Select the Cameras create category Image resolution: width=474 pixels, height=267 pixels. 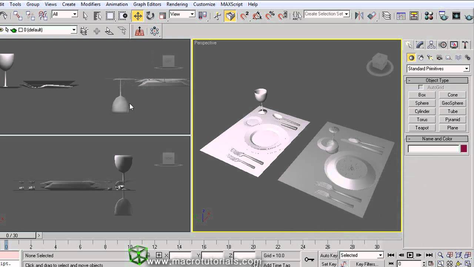[x=440, y=57]
